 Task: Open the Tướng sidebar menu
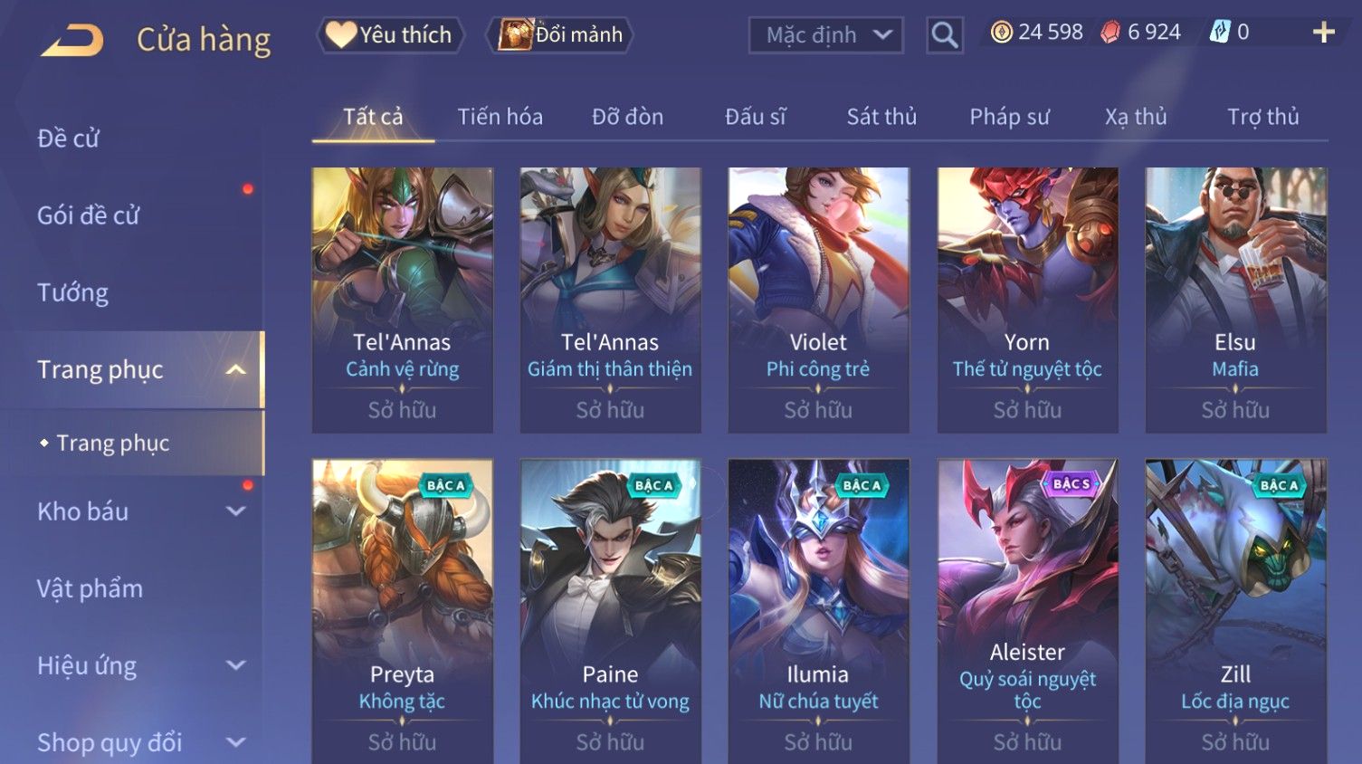[x=72, y=292]
